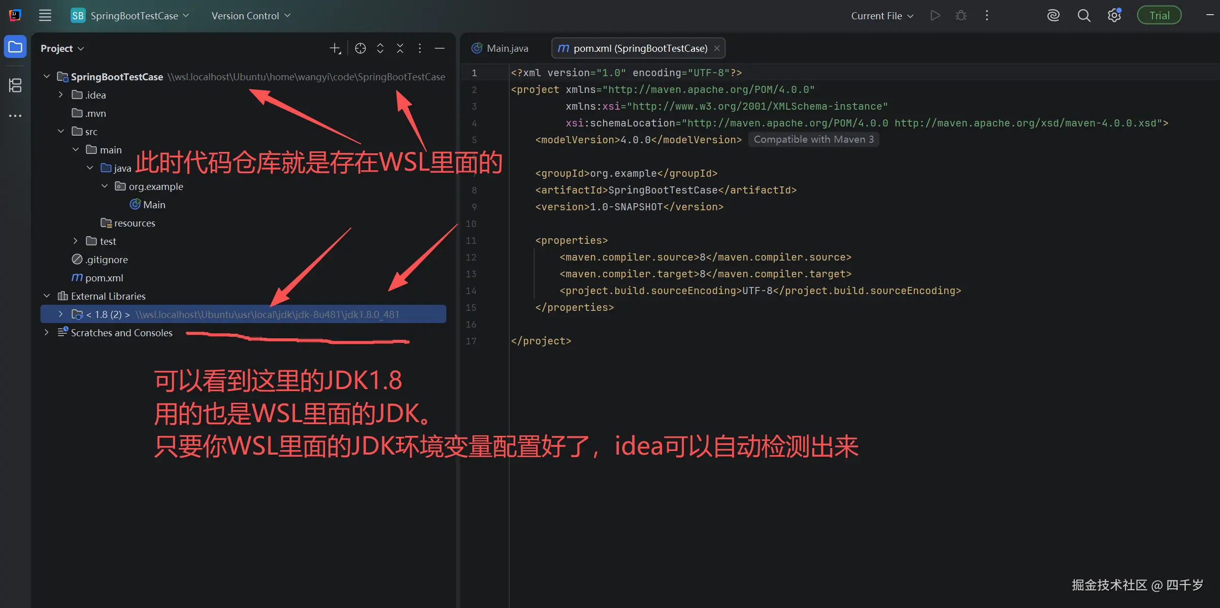This screenshot has height=608, width=1220.
Task: Collapse the External Libraries node
Action: point(47,296)
